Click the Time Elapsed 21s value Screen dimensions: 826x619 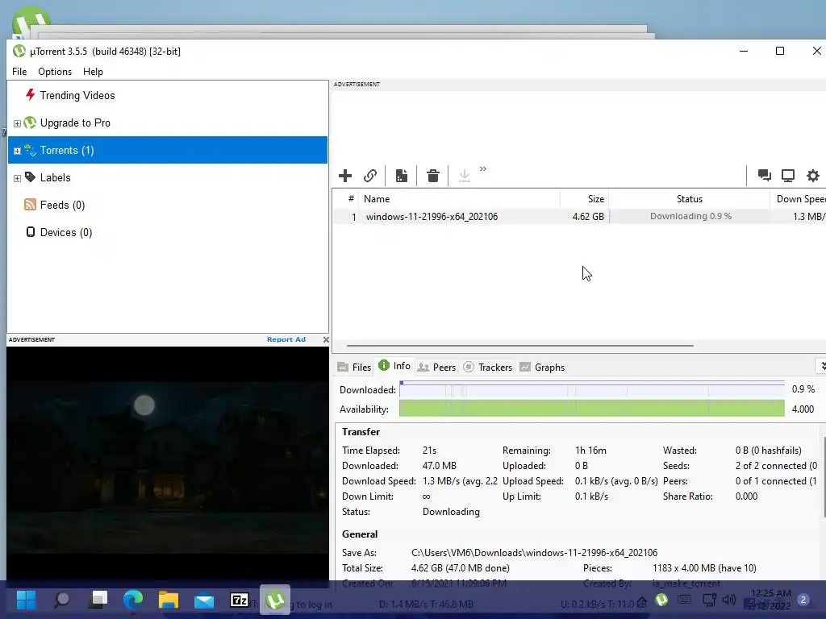click(429, 451)
